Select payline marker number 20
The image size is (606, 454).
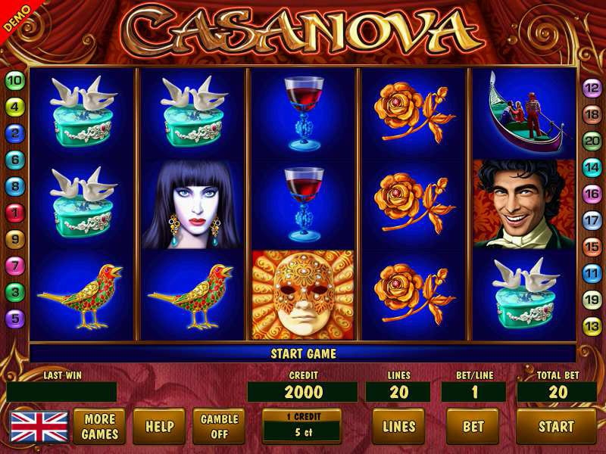coord(592,141)
